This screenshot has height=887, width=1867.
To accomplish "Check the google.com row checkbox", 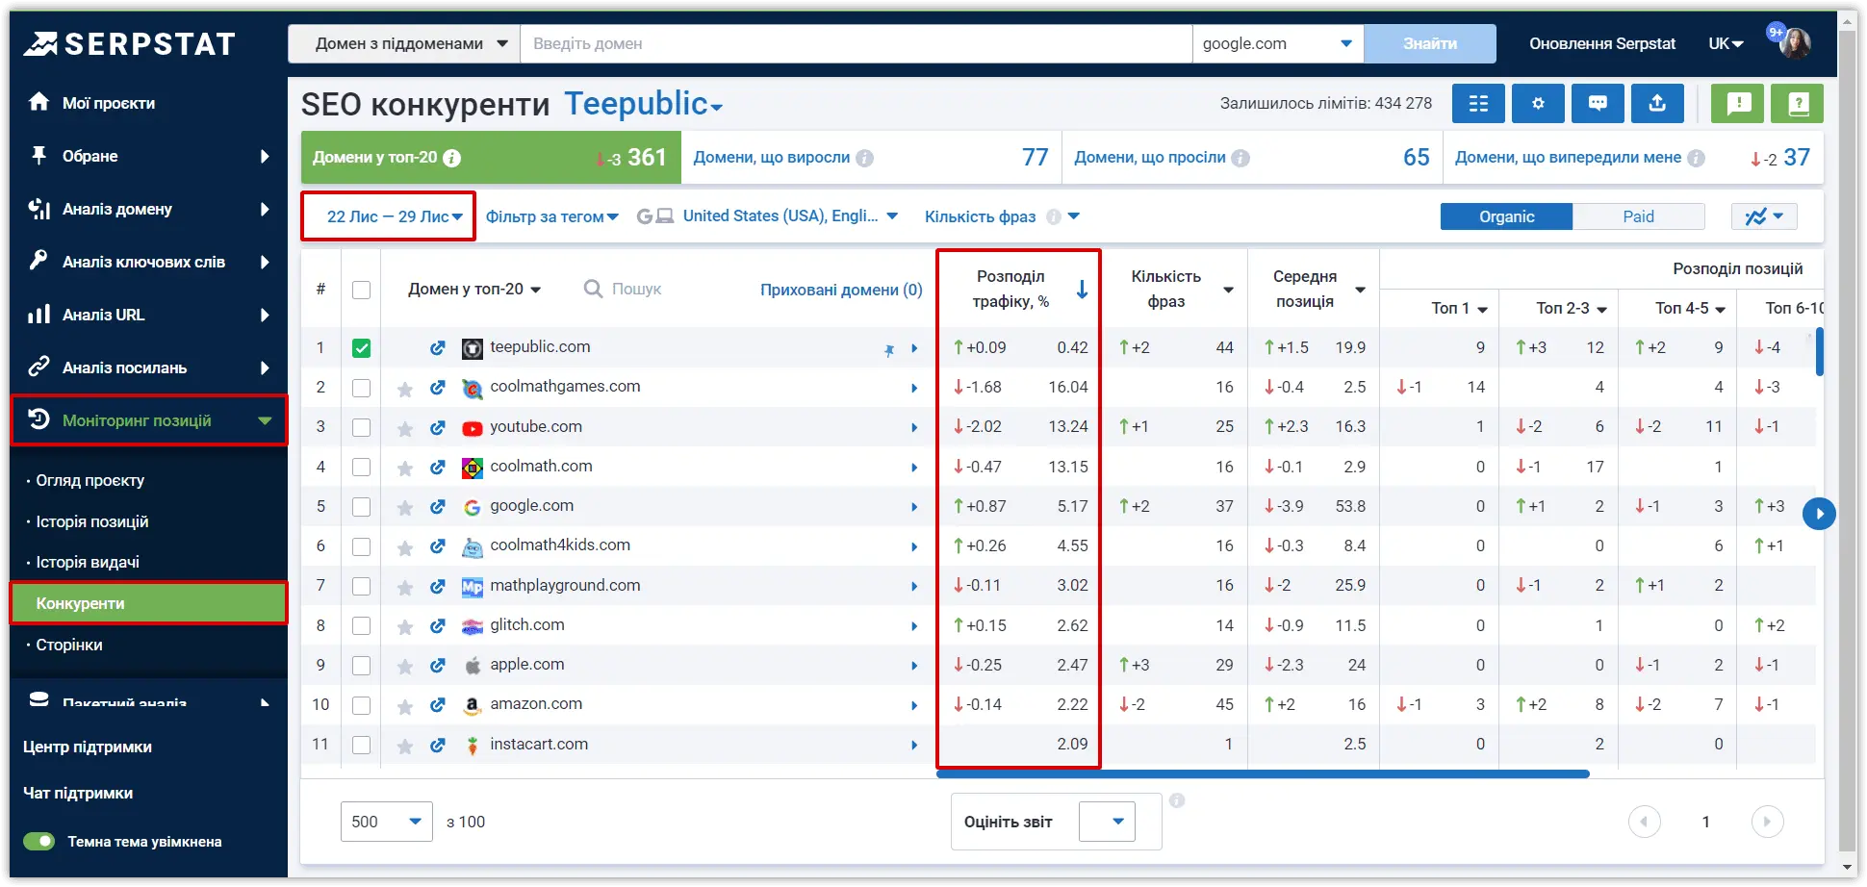I will (x=361, y=507).
